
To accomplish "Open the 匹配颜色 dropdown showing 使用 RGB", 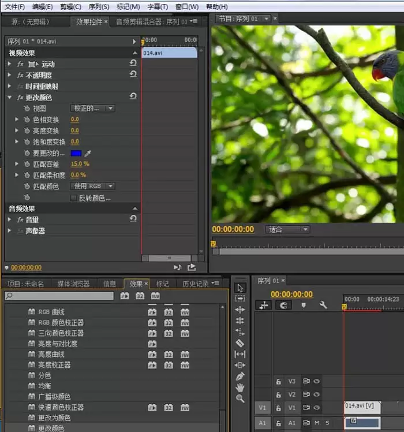I will click(x=93, y=186).
